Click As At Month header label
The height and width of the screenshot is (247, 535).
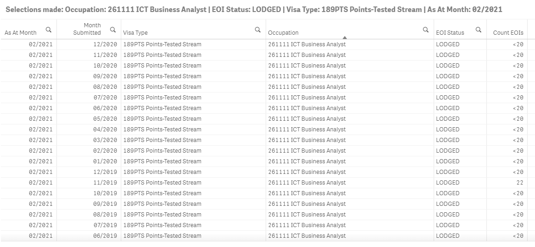[x=21, y=33]
